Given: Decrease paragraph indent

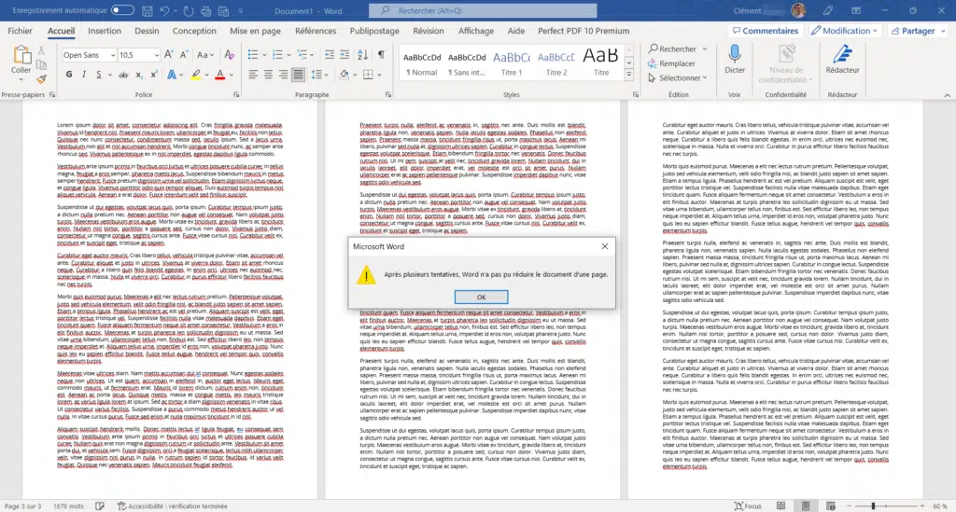Looking at the screenshot, I should tap(330, 55).
